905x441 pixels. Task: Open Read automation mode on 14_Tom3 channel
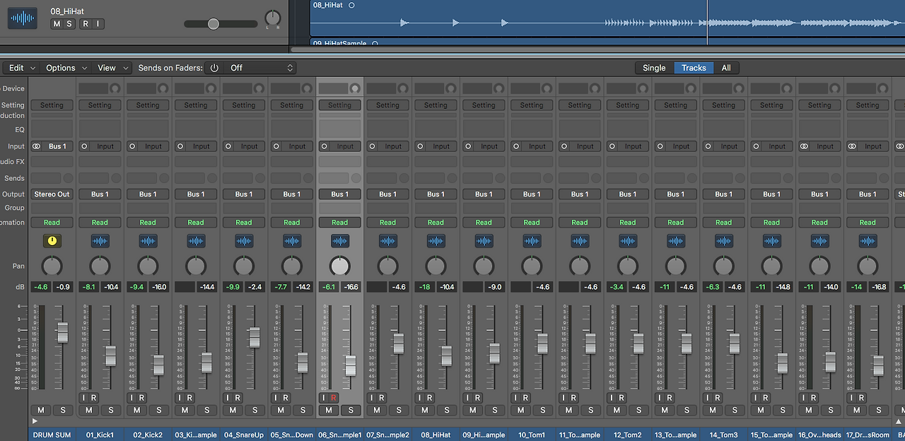point(723,222)
